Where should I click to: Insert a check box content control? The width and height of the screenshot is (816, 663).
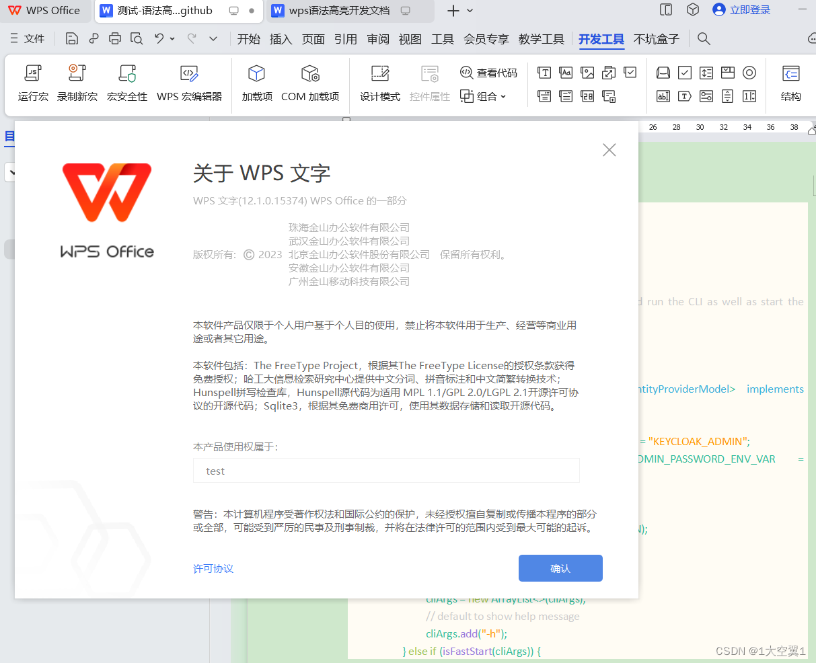coord(630,73)
